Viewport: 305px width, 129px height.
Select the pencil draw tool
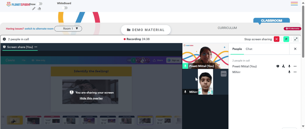(x=34, y=9)
